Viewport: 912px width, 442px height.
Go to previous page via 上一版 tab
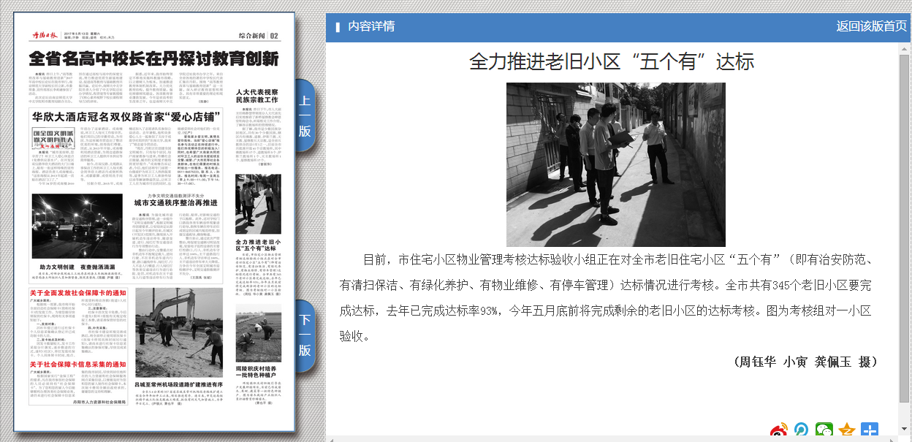pos(305,116)
